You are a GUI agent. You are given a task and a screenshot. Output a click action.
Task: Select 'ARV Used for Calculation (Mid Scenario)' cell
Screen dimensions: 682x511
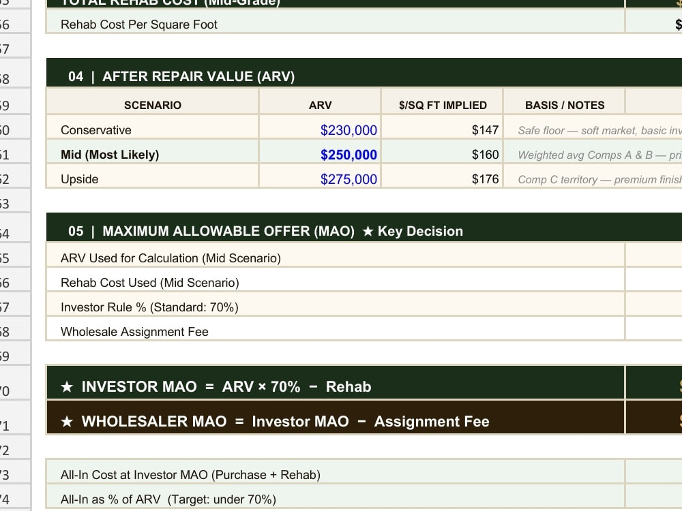pos(336,255)
